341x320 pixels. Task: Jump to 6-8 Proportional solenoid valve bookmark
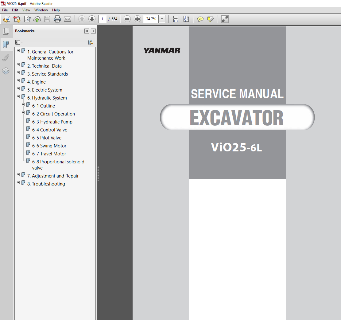58,165
